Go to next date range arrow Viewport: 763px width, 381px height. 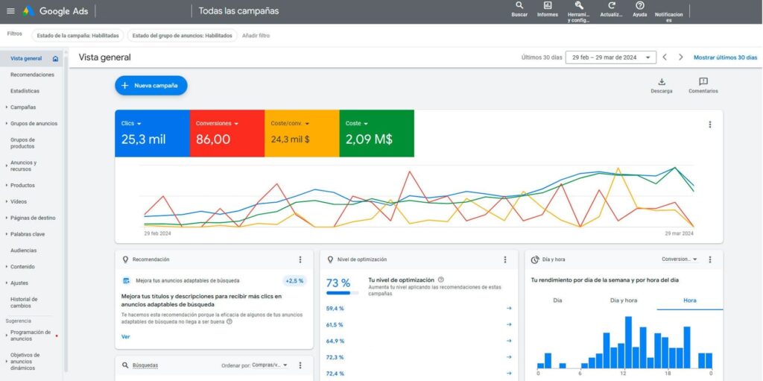(680, 57)
